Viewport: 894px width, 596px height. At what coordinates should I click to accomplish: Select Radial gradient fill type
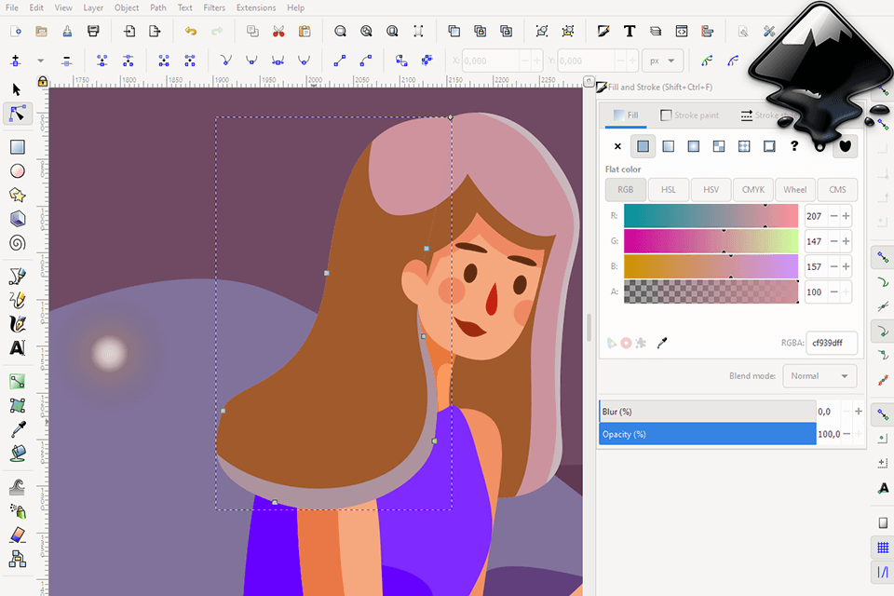point(693,146)
